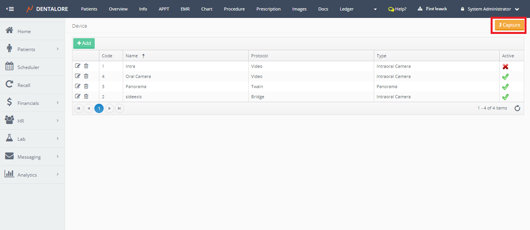Image resolution: width=530 pixels, height=230 pixels.
Task: Open Scheduler from sidebar
Action: click(x=28, y=67)
